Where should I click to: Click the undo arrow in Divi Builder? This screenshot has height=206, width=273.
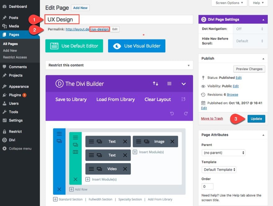click(x=172, y=114)
